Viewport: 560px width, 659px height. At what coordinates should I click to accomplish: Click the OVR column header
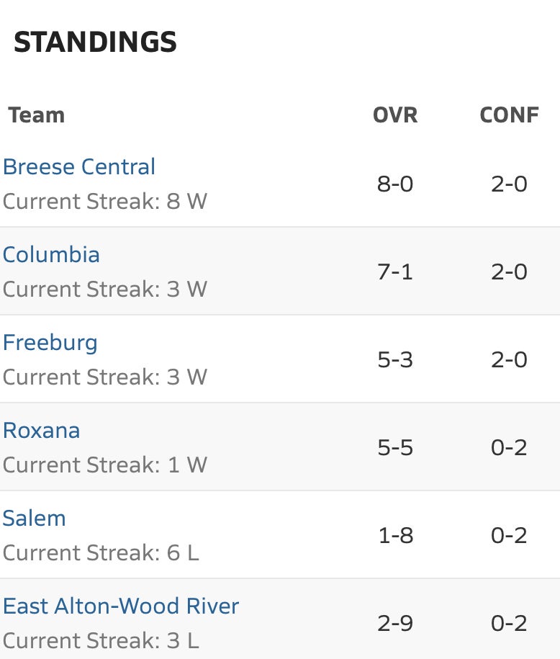395,115
